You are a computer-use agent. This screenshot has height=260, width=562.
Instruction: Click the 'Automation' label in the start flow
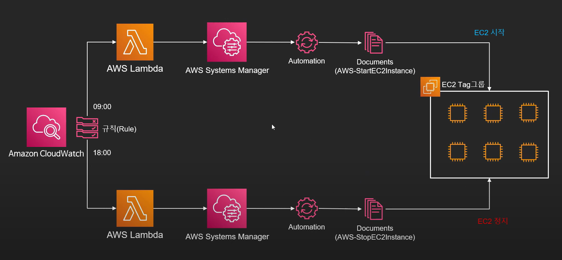point(307,61)
